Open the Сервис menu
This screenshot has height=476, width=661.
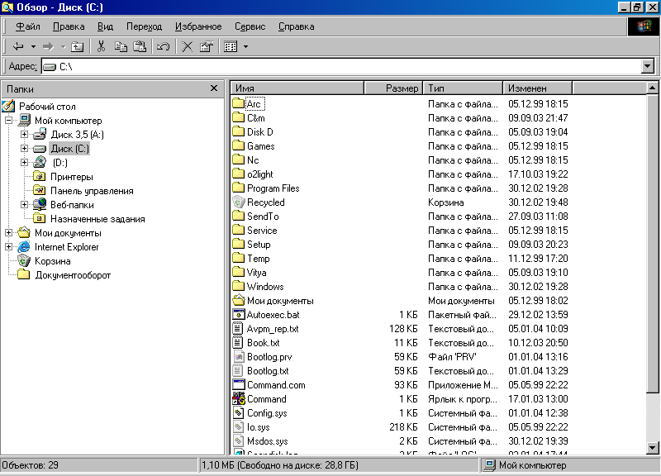[250, 26]
